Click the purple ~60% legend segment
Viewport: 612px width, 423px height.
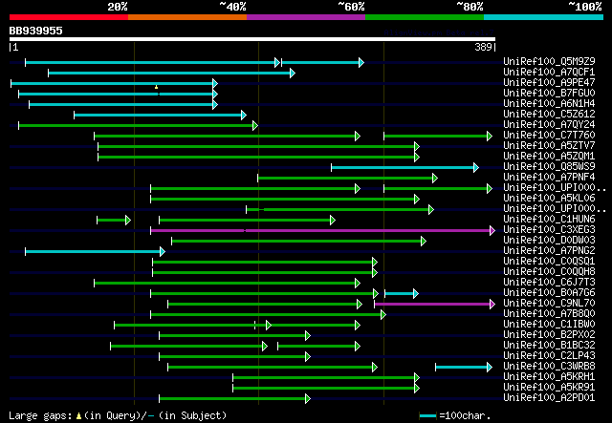click(306, 17)
